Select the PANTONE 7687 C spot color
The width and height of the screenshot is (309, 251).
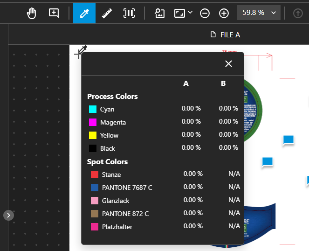[x=127, y=188]
